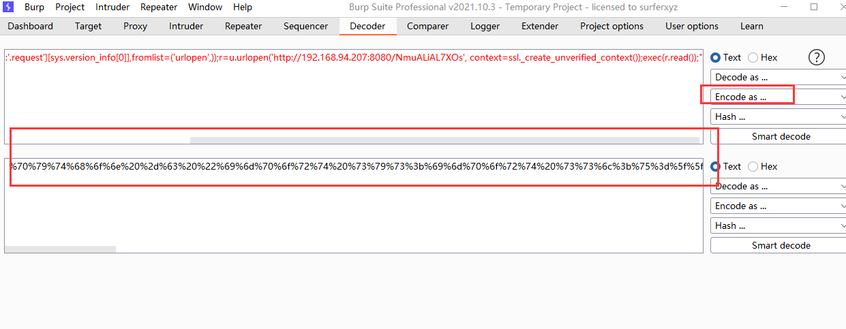This screenshot has height=329, width=846.
Task: Switch to the Repeater tab
Action: (243, 26)
